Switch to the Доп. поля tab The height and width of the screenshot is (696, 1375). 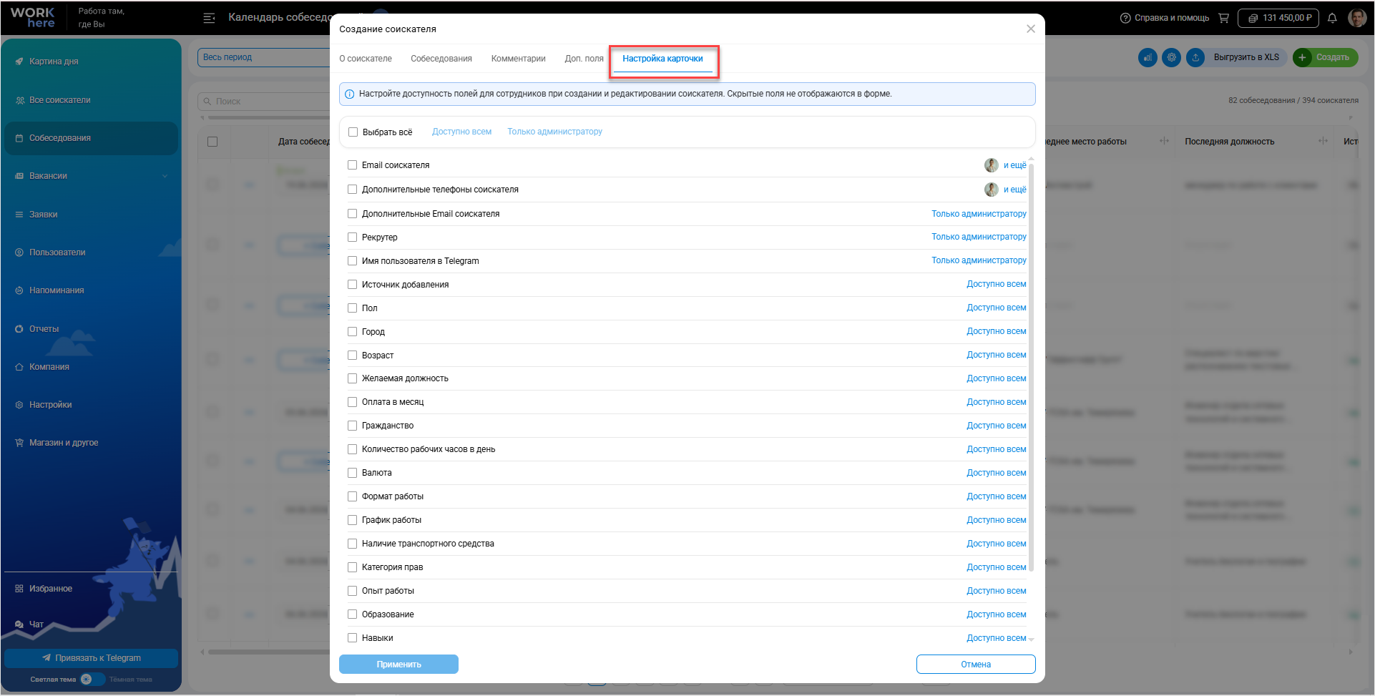pyautogui.click(x=584, y=59)
